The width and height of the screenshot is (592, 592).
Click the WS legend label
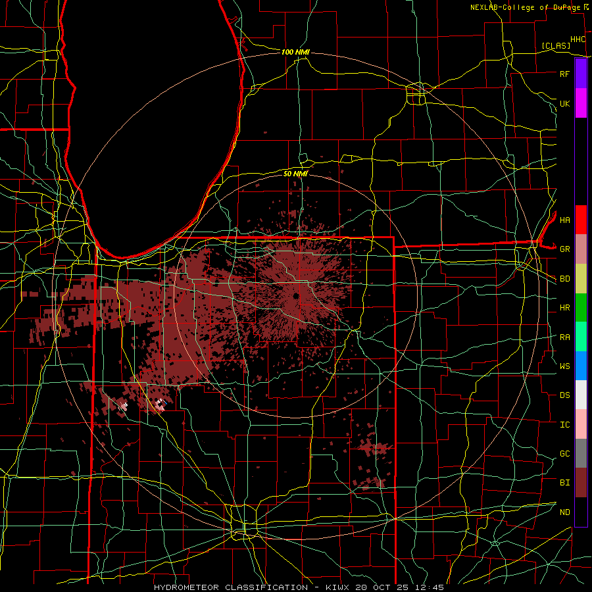pyautogui.click(x=564, y=366)
